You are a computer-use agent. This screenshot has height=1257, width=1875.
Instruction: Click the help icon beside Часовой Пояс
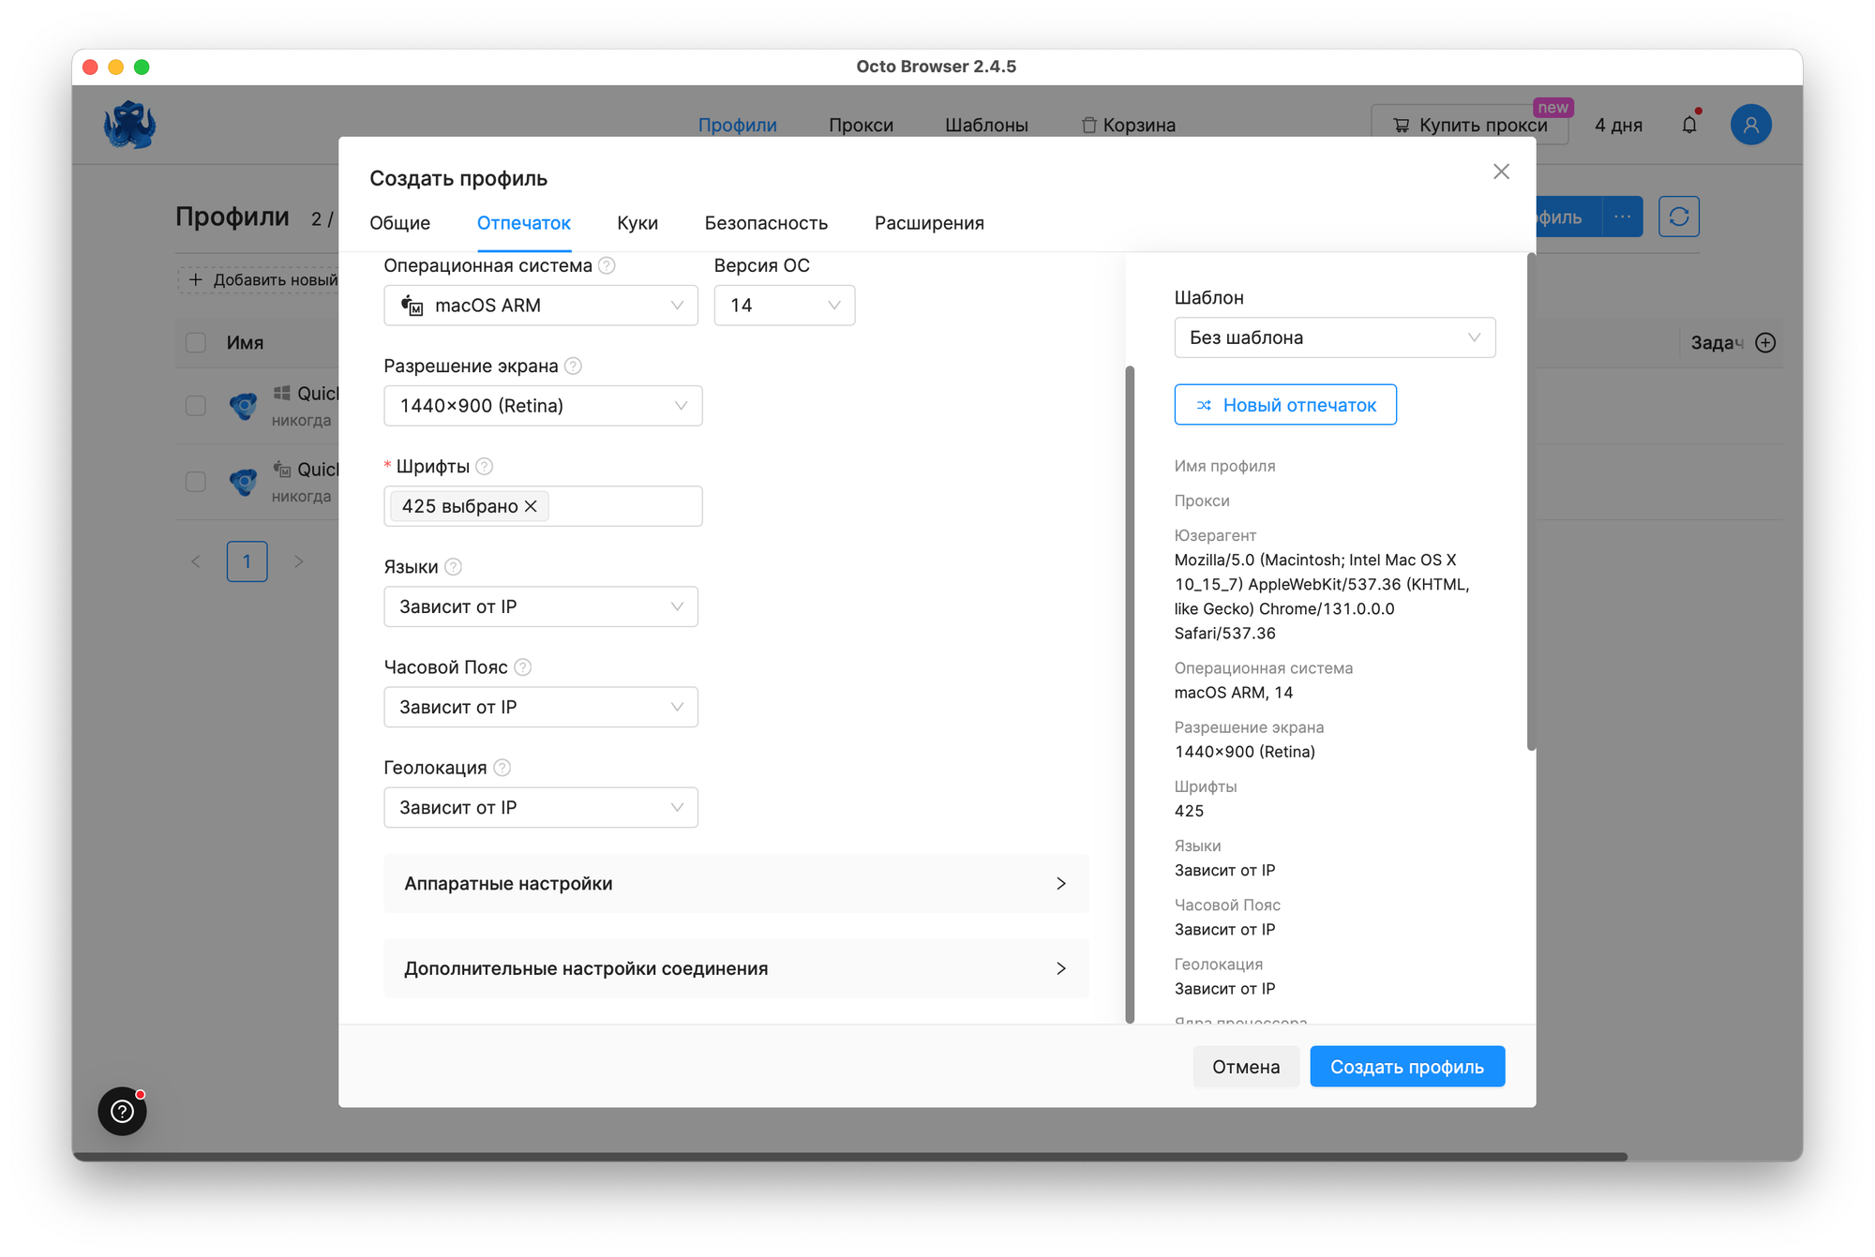(523, 667)
